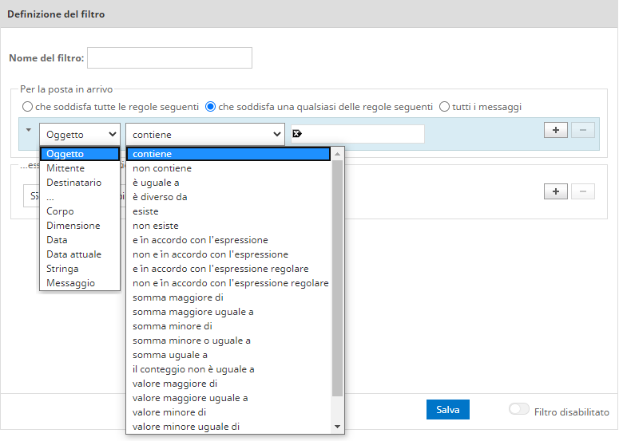This screenshot has height=441, width=619.
Task: Click the scrollbar down arrow in the operator list
Action: point(337,427)
